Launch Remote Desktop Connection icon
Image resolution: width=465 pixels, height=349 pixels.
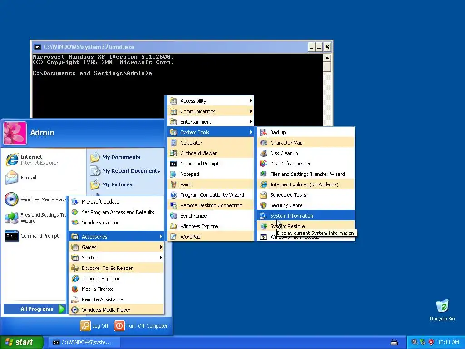click(x=173, y=205)
